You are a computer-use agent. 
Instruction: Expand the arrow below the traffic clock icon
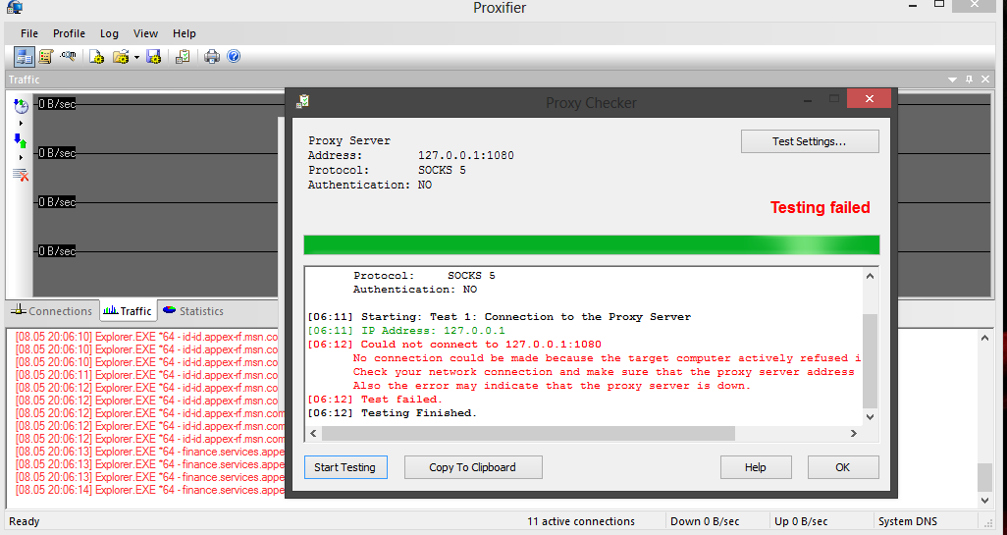pyautogui.click(x=21, y=123)
